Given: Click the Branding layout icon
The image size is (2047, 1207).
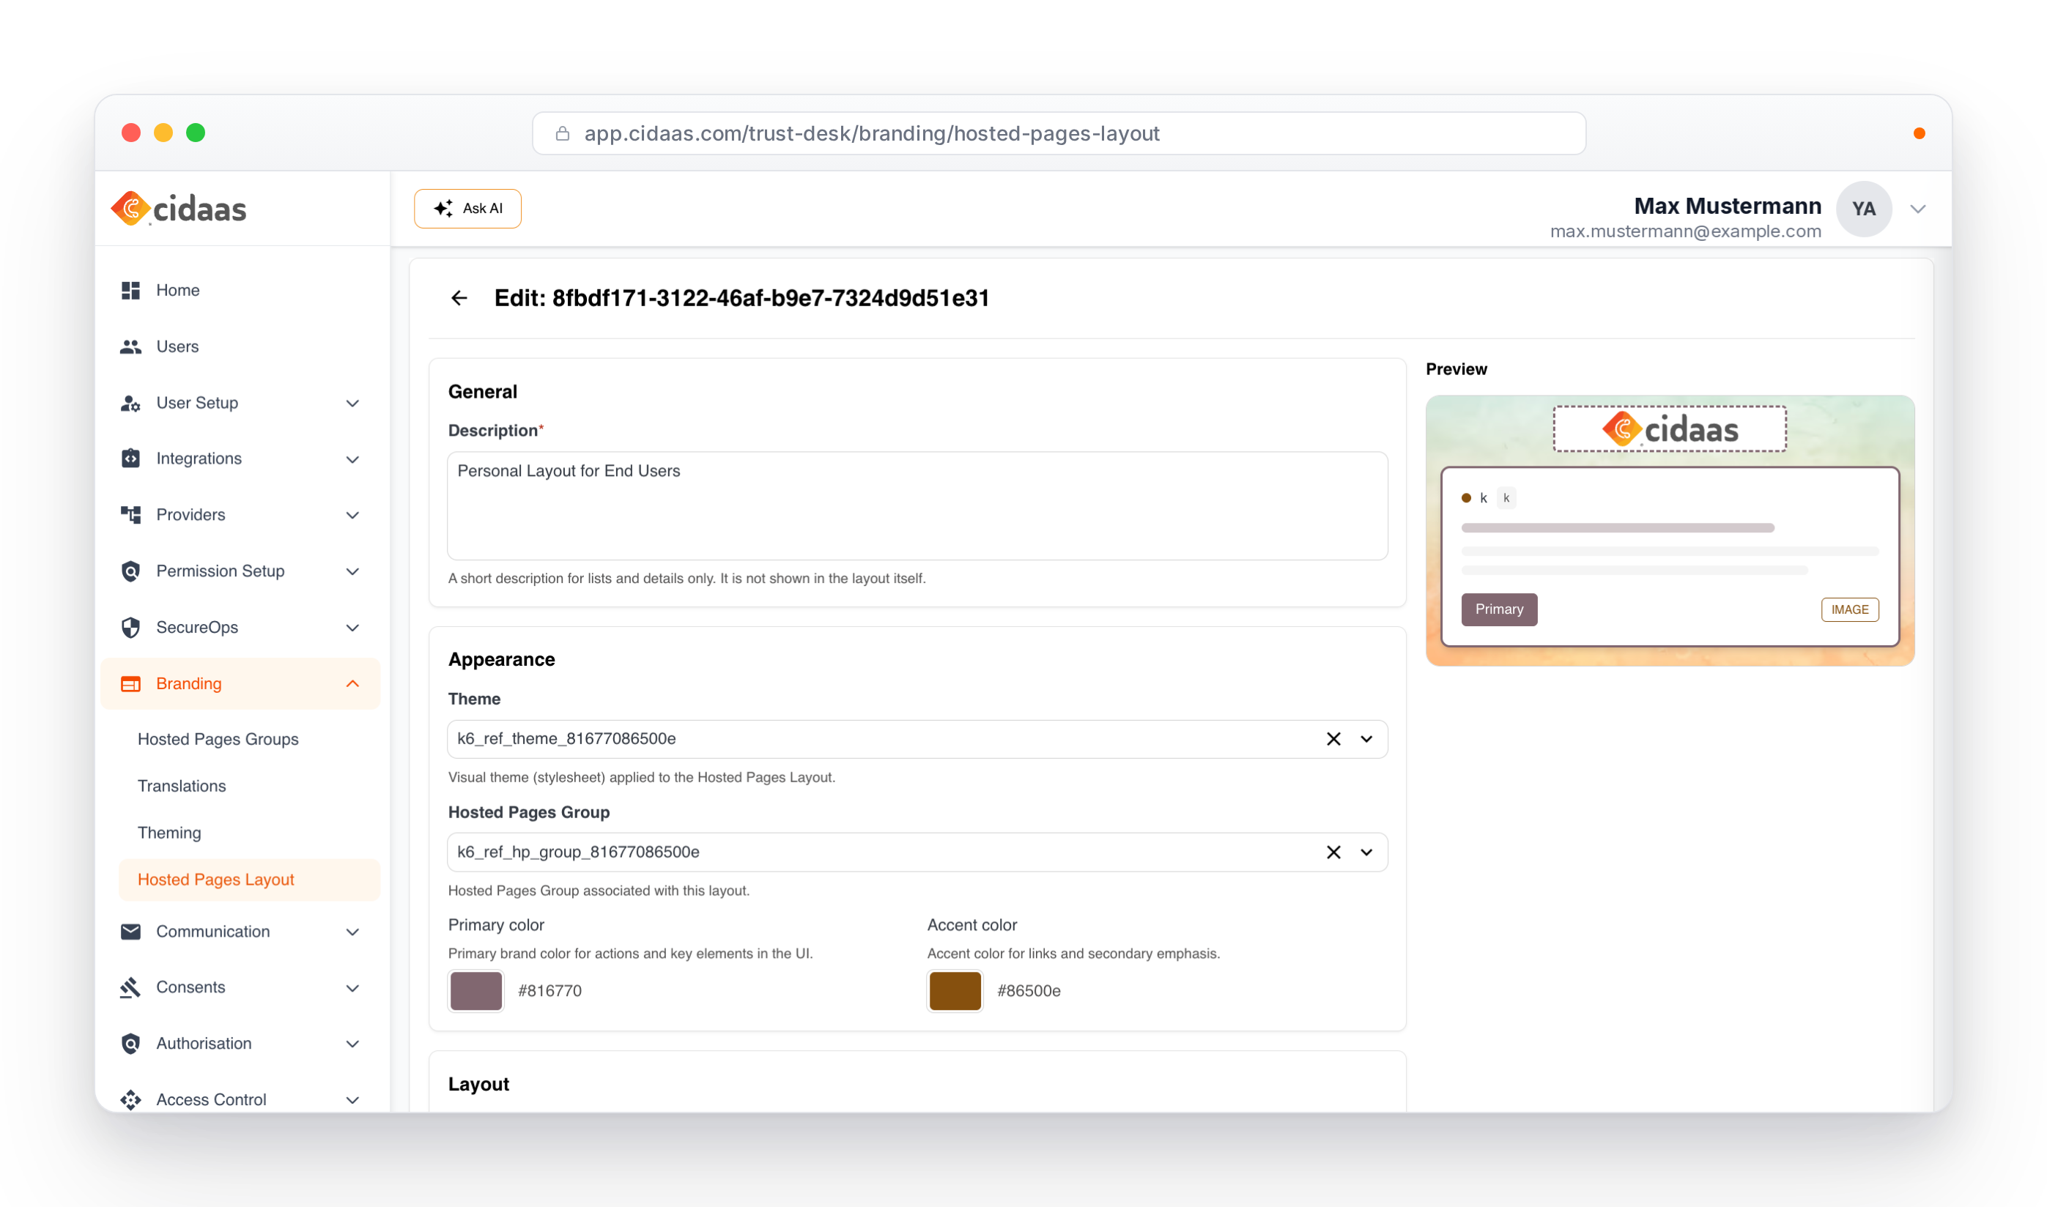Looking at the screenshot, I should point(130,683).
